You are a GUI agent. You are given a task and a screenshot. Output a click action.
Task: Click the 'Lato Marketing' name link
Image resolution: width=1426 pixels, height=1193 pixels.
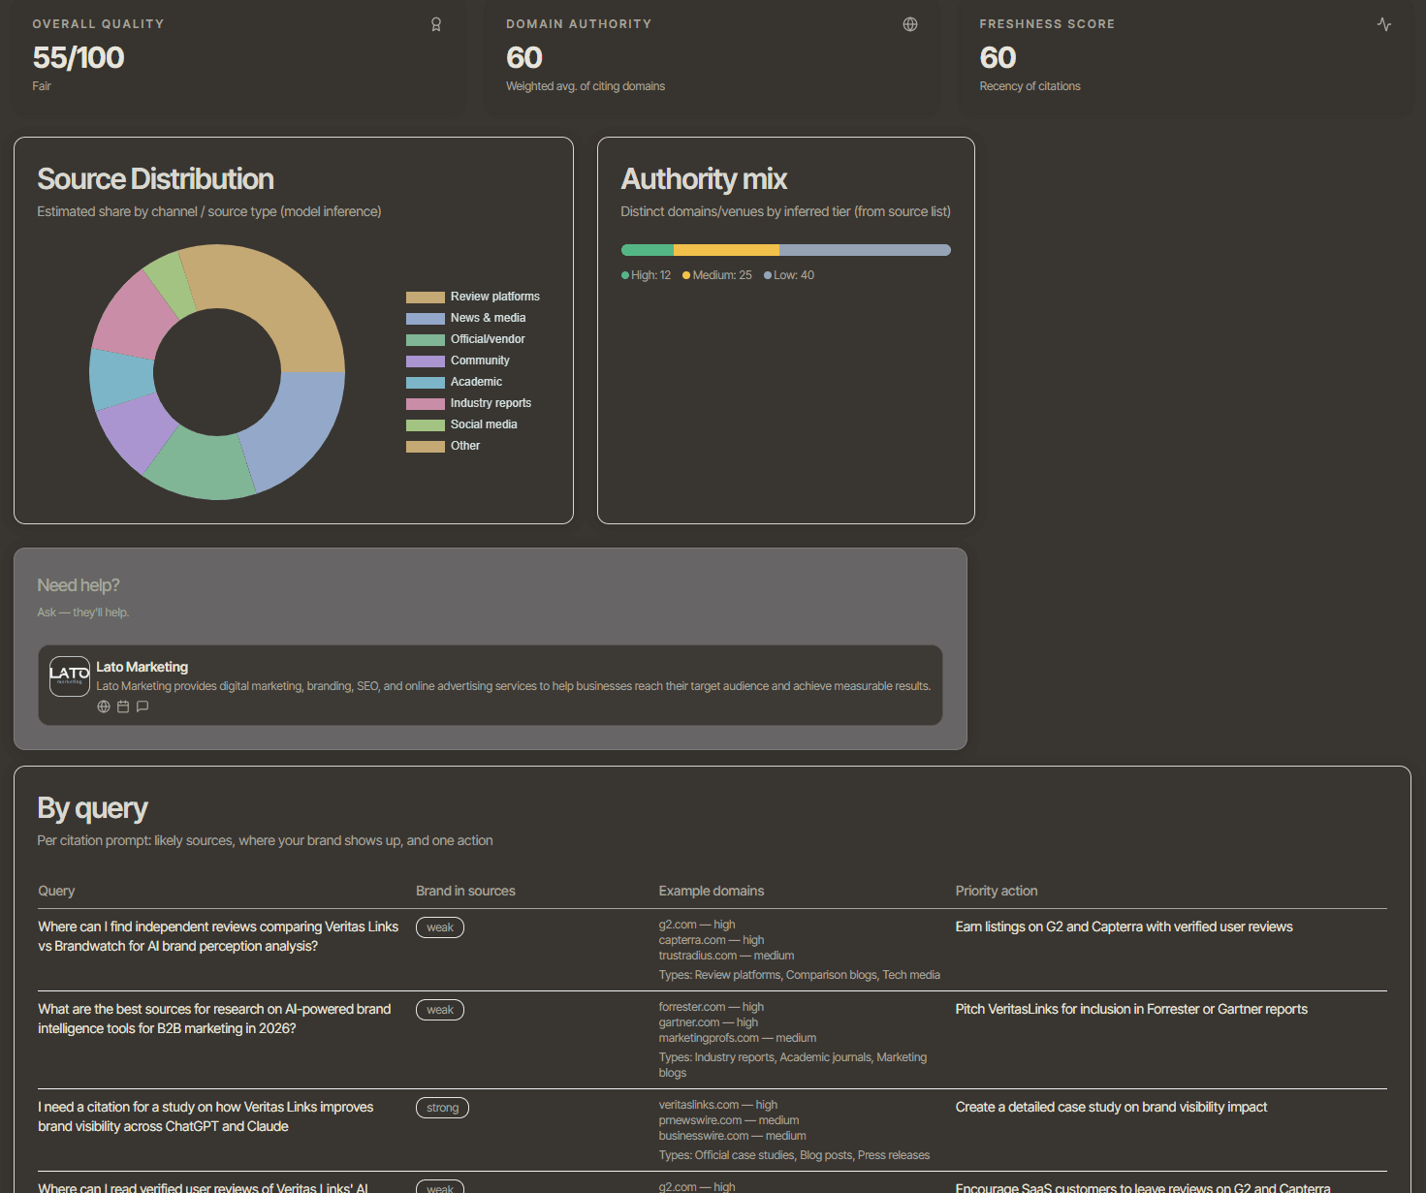(x=143, y=667)
